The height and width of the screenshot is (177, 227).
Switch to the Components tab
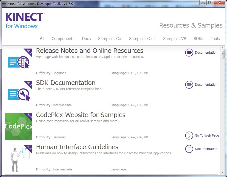click(63, 39)
